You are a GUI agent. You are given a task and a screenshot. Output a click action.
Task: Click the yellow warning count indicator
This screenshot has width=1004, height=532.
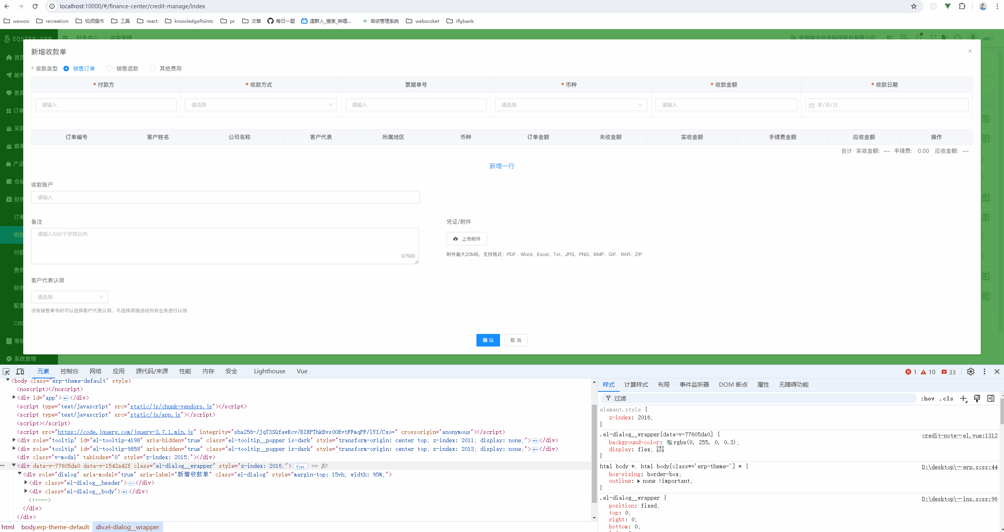click(x=928, y=372)
